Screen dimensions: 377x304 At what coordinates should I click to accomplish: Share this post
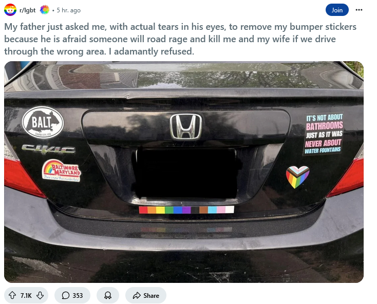(x=146, y=295)
